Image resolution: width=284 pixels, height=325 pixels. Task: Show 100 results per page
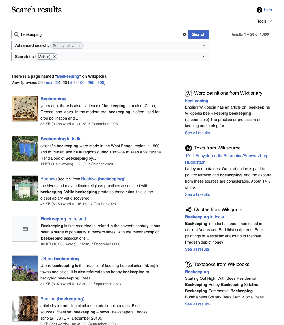[81, 83]
